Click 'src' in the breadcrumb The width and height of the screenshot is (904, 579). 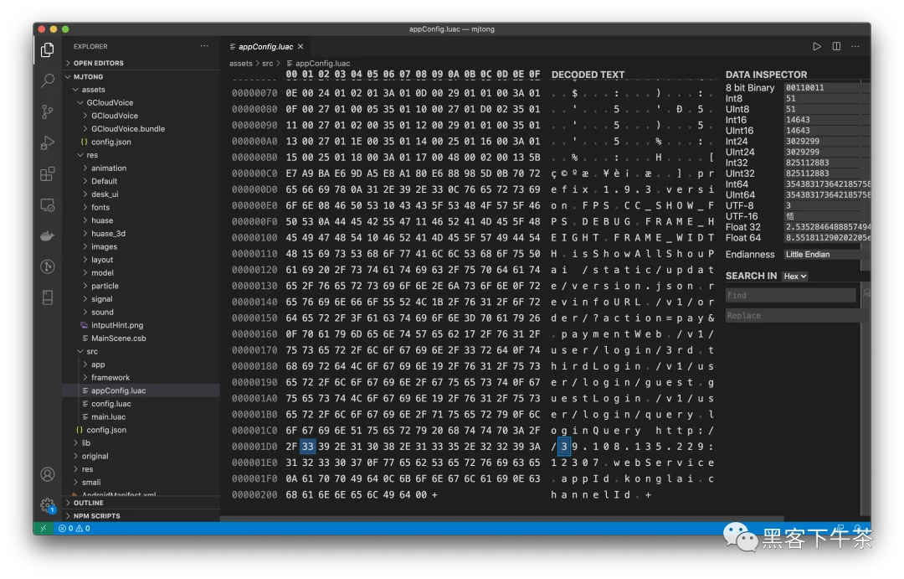coord(268,64)
